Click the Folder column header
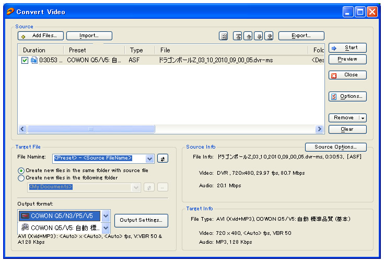The height and width of the screenshot is (261, 384). [317, 50]
